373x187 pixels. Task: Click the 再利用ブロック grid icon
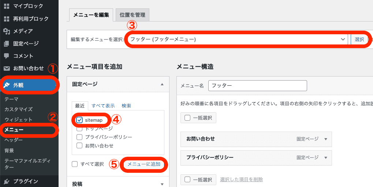pos(7,19)
